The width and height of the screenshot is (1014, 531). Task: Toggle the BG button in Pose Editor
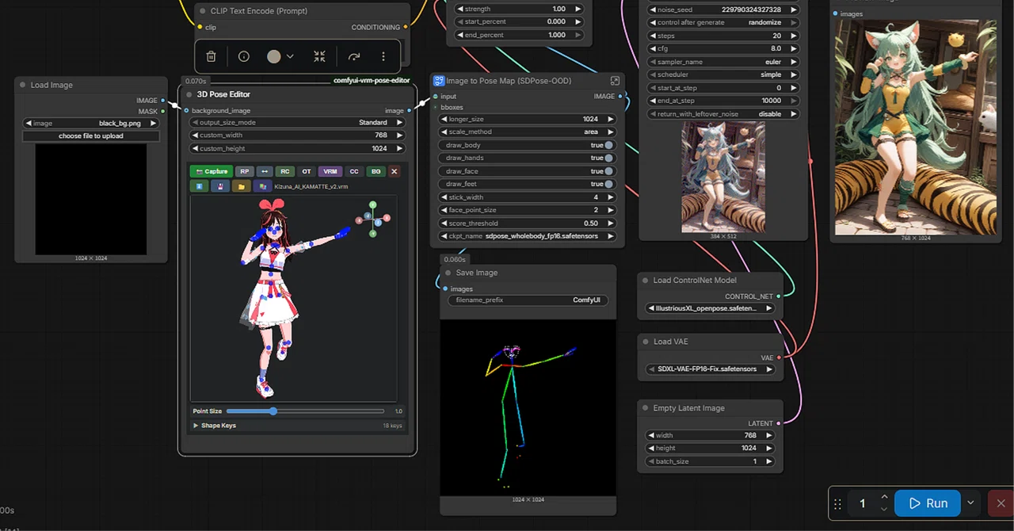pyautogui.click(x=376, y=171)
